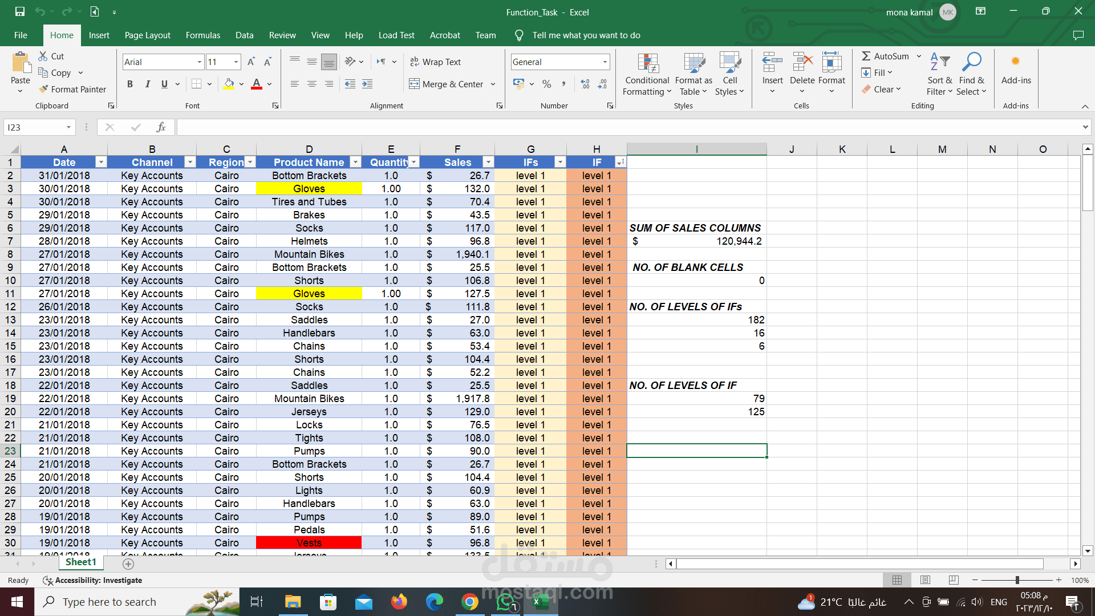The image size is (1095, 616).
Task: Click Accessibility: Investigate in status bar
Action: coord(92,580)
